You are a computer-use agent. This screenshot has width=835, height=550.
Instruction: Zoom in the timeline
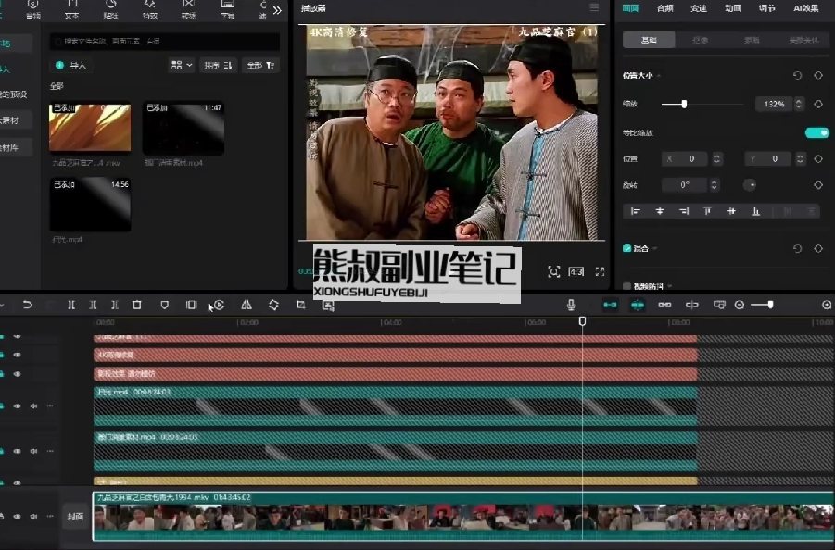click(827, 305)
